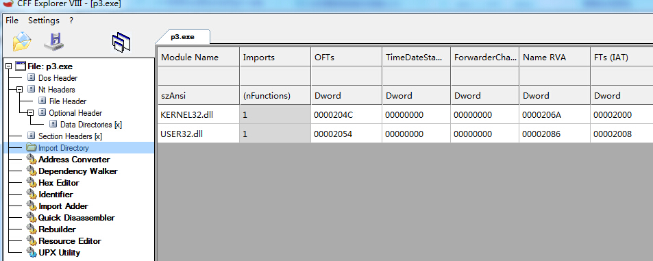Open the Resource Editor tool
The width and height of the screenshot is (653, 261).
(70, 241)
